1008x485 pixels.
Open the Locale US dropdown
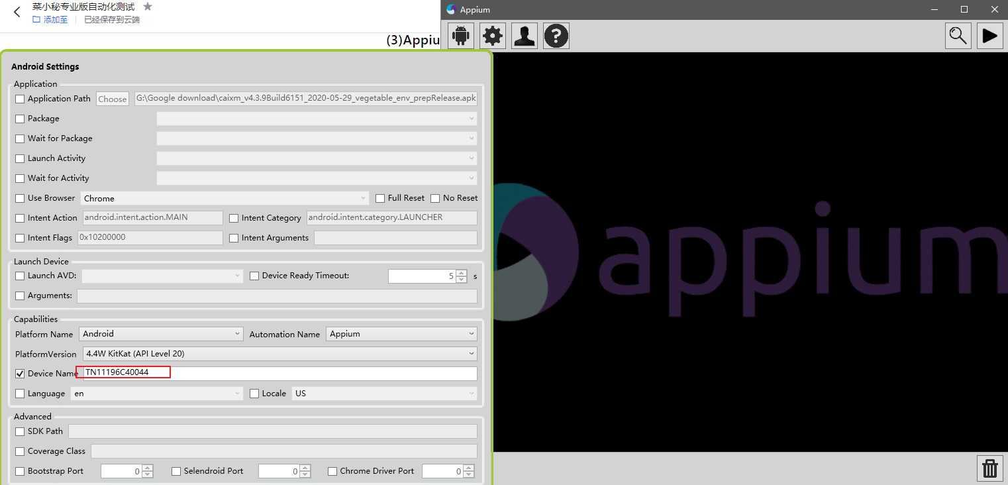pyautogui.click(x=385, y=394)
